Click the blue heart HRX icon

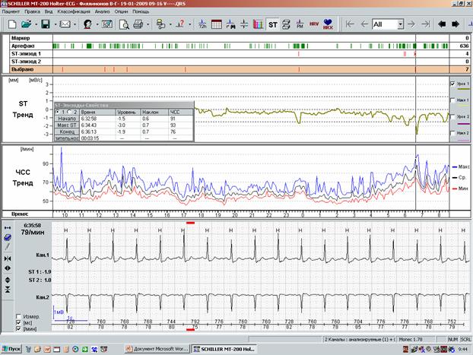point(328,24)
